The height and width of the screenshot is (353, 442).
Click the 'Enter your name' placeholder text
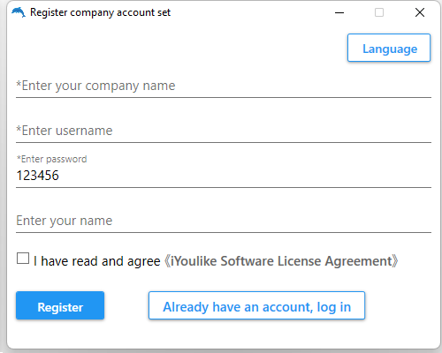tap(65, 221)
